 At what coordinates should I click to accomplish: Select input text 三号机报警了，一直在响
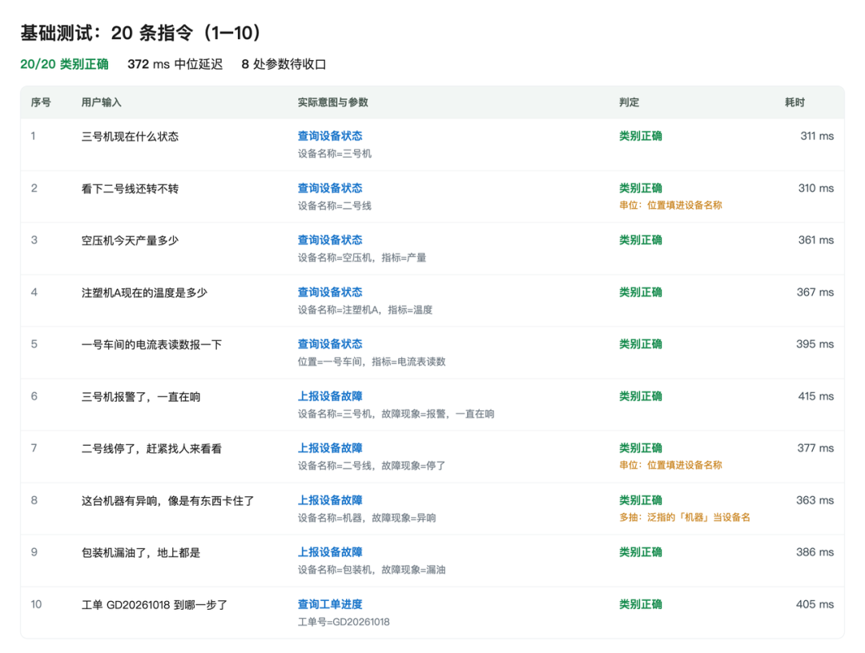(141, 397)
